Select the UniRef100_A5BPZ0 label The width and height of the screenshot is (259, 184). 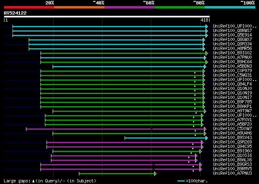(x=232, y=124)
